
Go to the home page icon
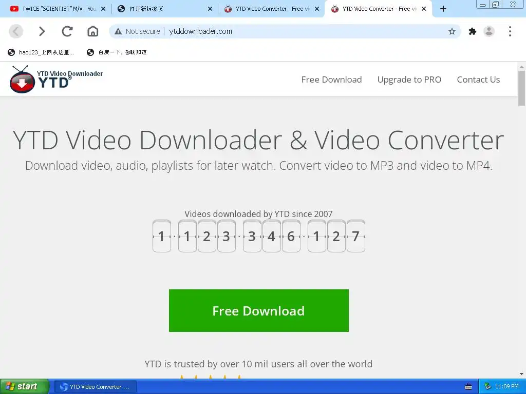tap(92, 31)
